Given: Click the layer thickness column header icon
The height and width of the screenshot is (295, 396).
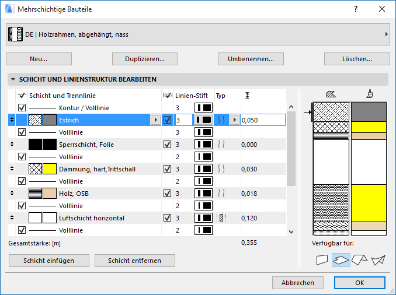Looking at the screenshot, I should click(248, 96).
